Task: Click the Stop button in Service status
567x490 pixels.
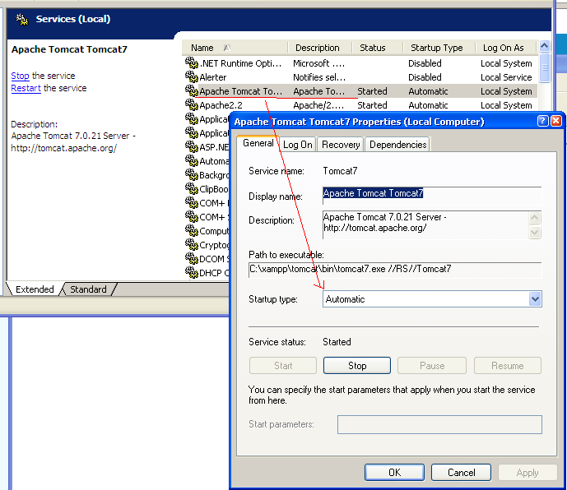Action: (357, 366)
